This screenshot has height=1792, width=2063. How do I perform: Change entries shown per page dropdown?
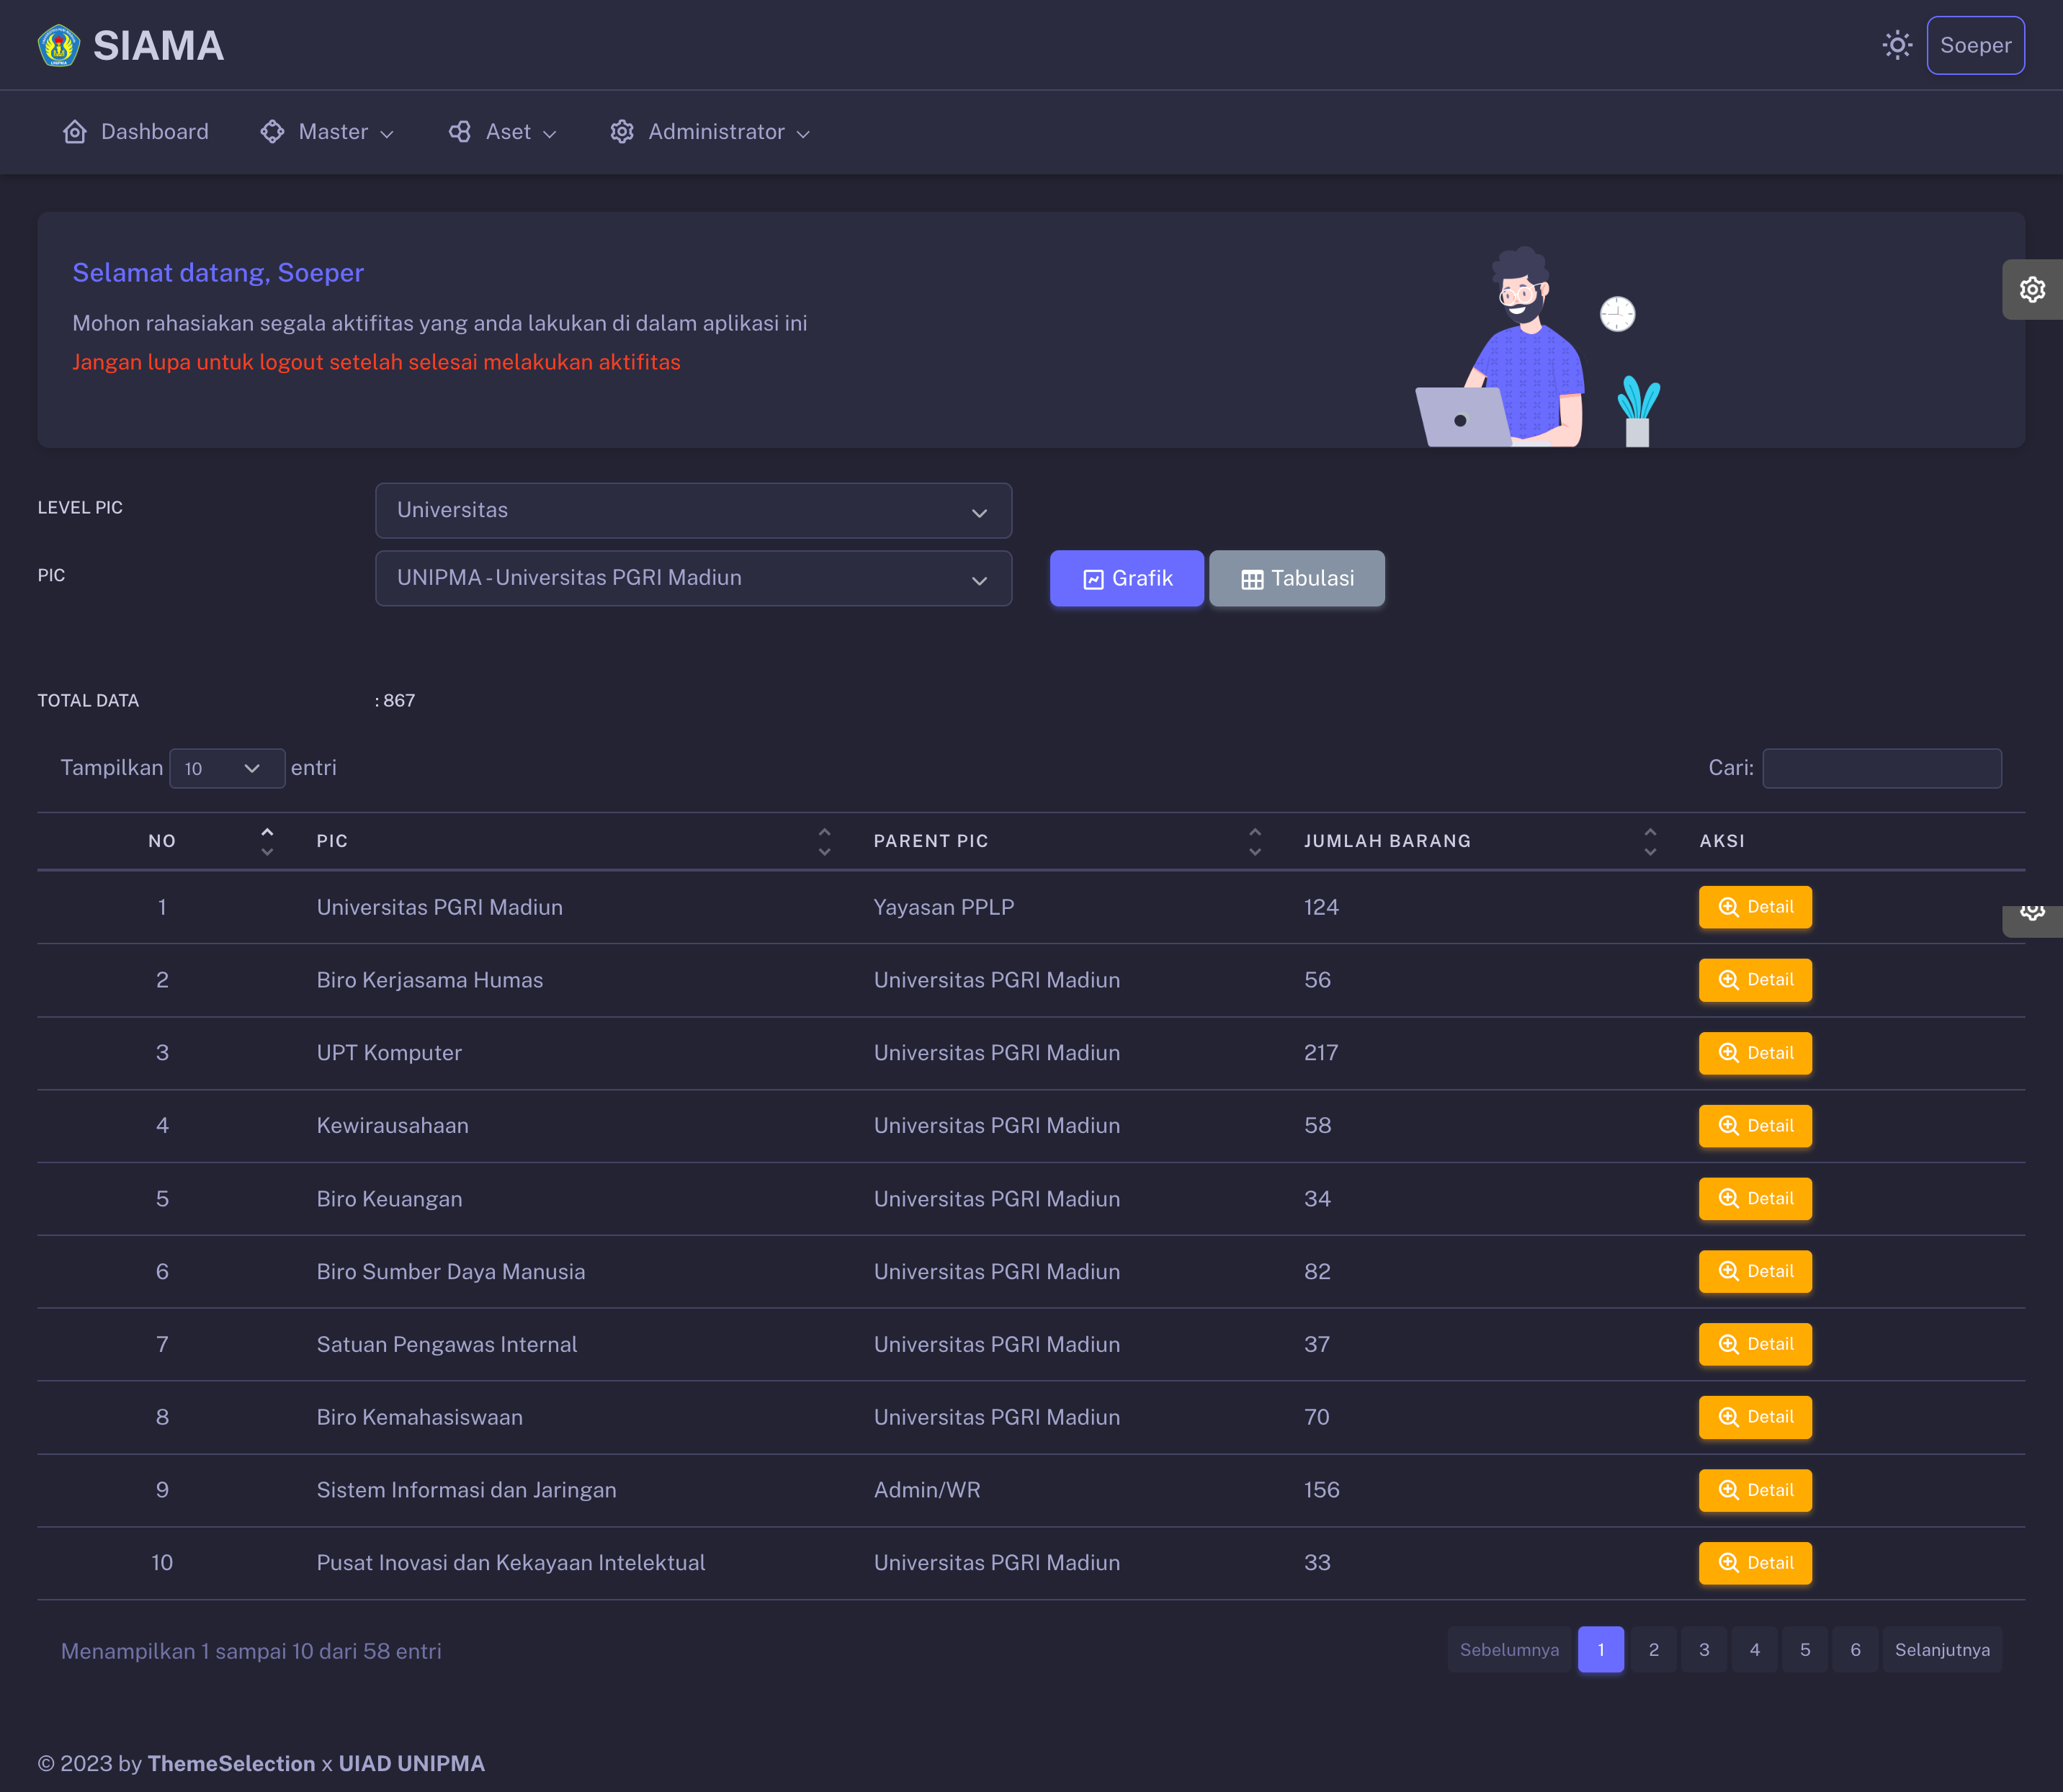pos(226,768)
